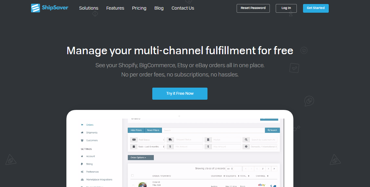Go to next page with single right arrow
Image resolution: width=370 pixels, height=187 pixels.
pyautogui.click(x=268, y=169)
